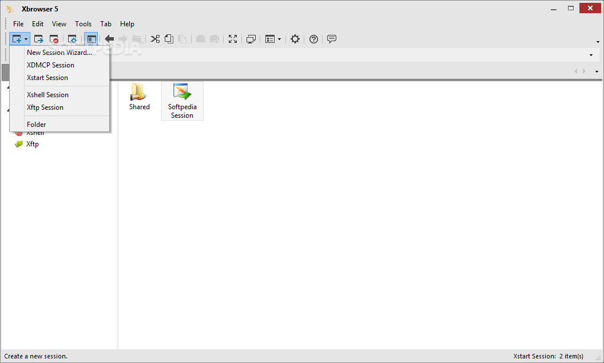Click the feedback speech bubble icon
The height and width of the screenshot is (363, 604).
[332, 39]
